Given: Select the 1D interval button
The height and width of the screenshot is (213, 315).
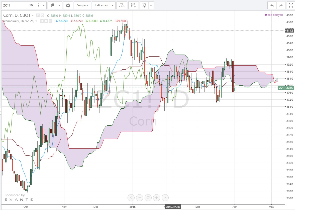Looking at the screenshot, I should click(x=31, y=5).
